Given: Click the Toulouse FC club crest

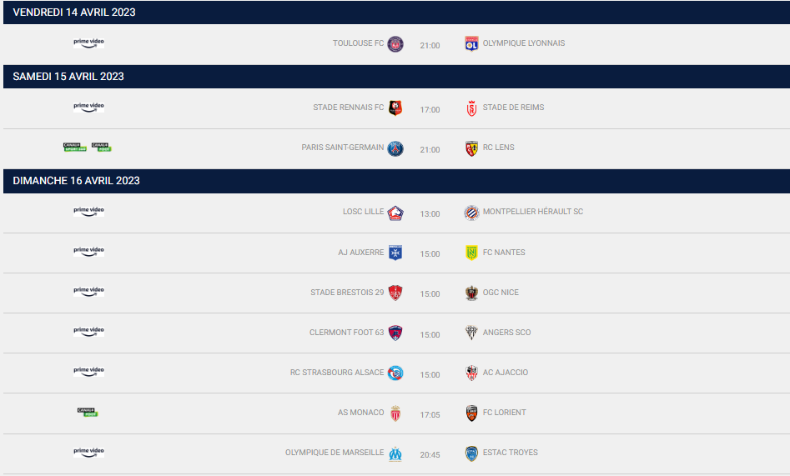Looking at the screenshot, I should [395, 43].
